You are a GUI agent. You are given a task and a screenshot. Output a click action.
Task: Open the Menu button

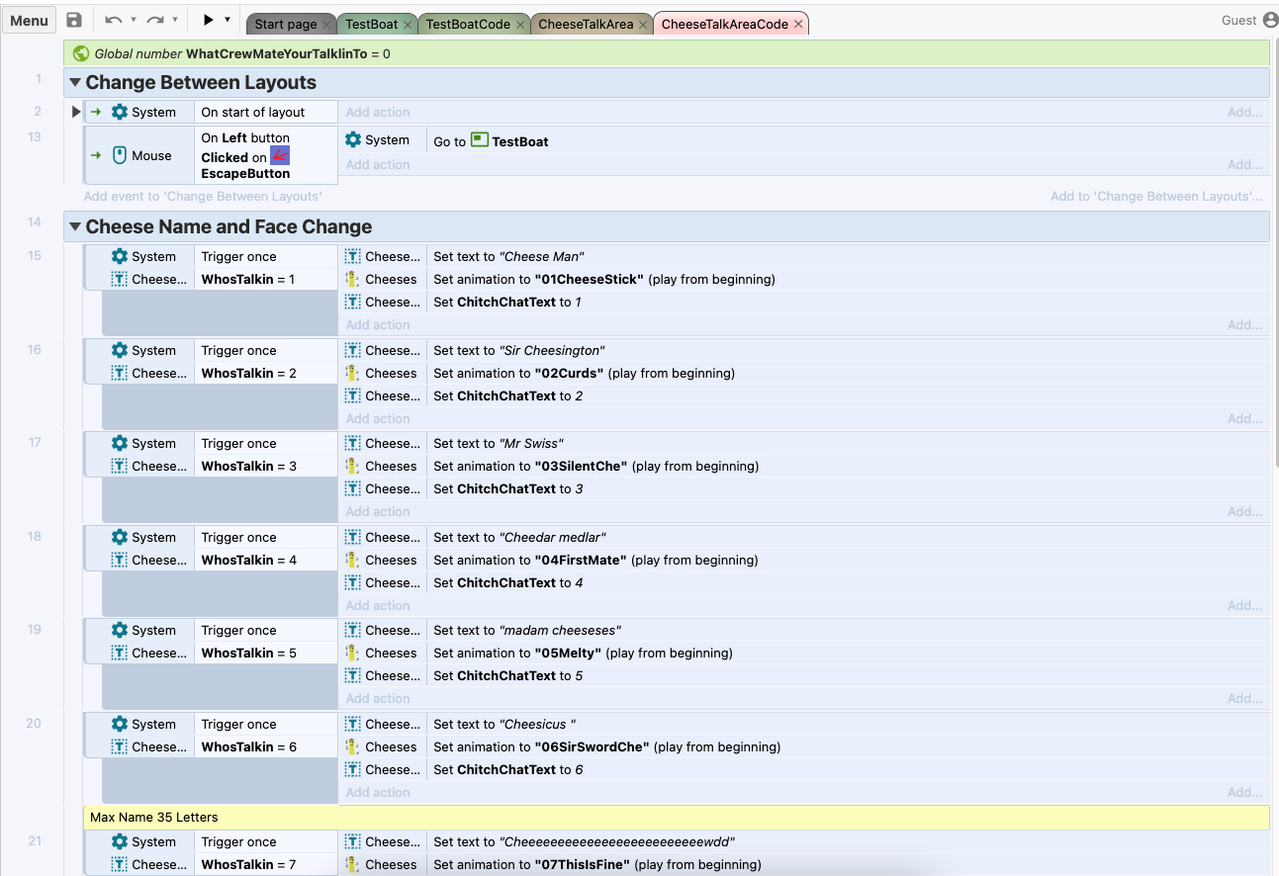pyautogui.click(x=29, y=20)
